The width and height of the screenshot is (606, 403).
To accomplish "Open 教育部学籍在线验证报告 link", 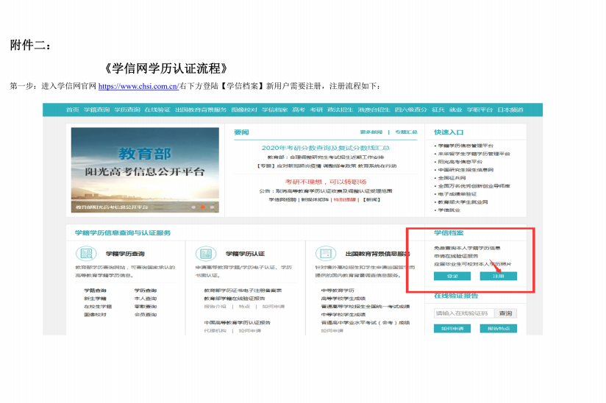I will point(235,299).
